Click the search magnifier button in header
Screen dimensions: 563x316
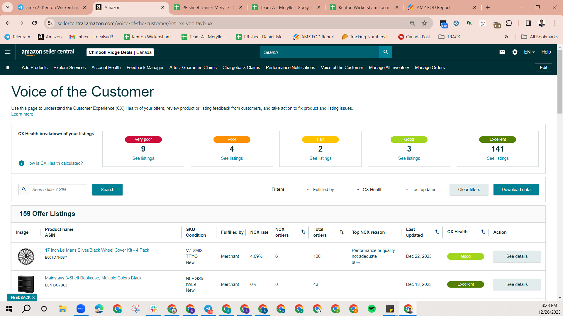386,52
